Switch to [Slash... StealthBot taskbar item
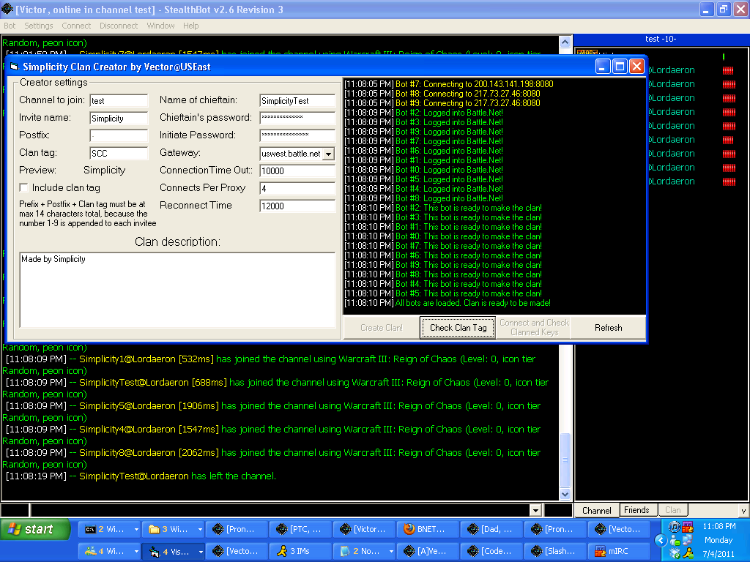Viewport: 750px width, 562px height. pos(556,552)
